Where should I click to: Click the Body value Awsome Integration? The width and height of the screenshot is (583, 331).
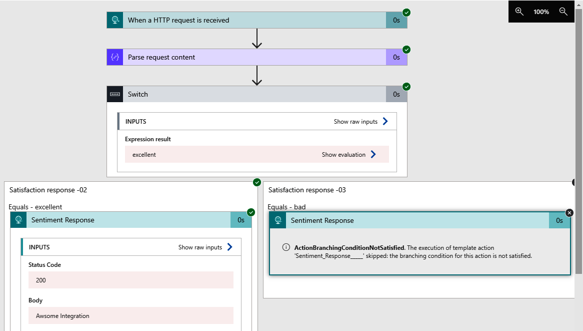tap(131, 316)
